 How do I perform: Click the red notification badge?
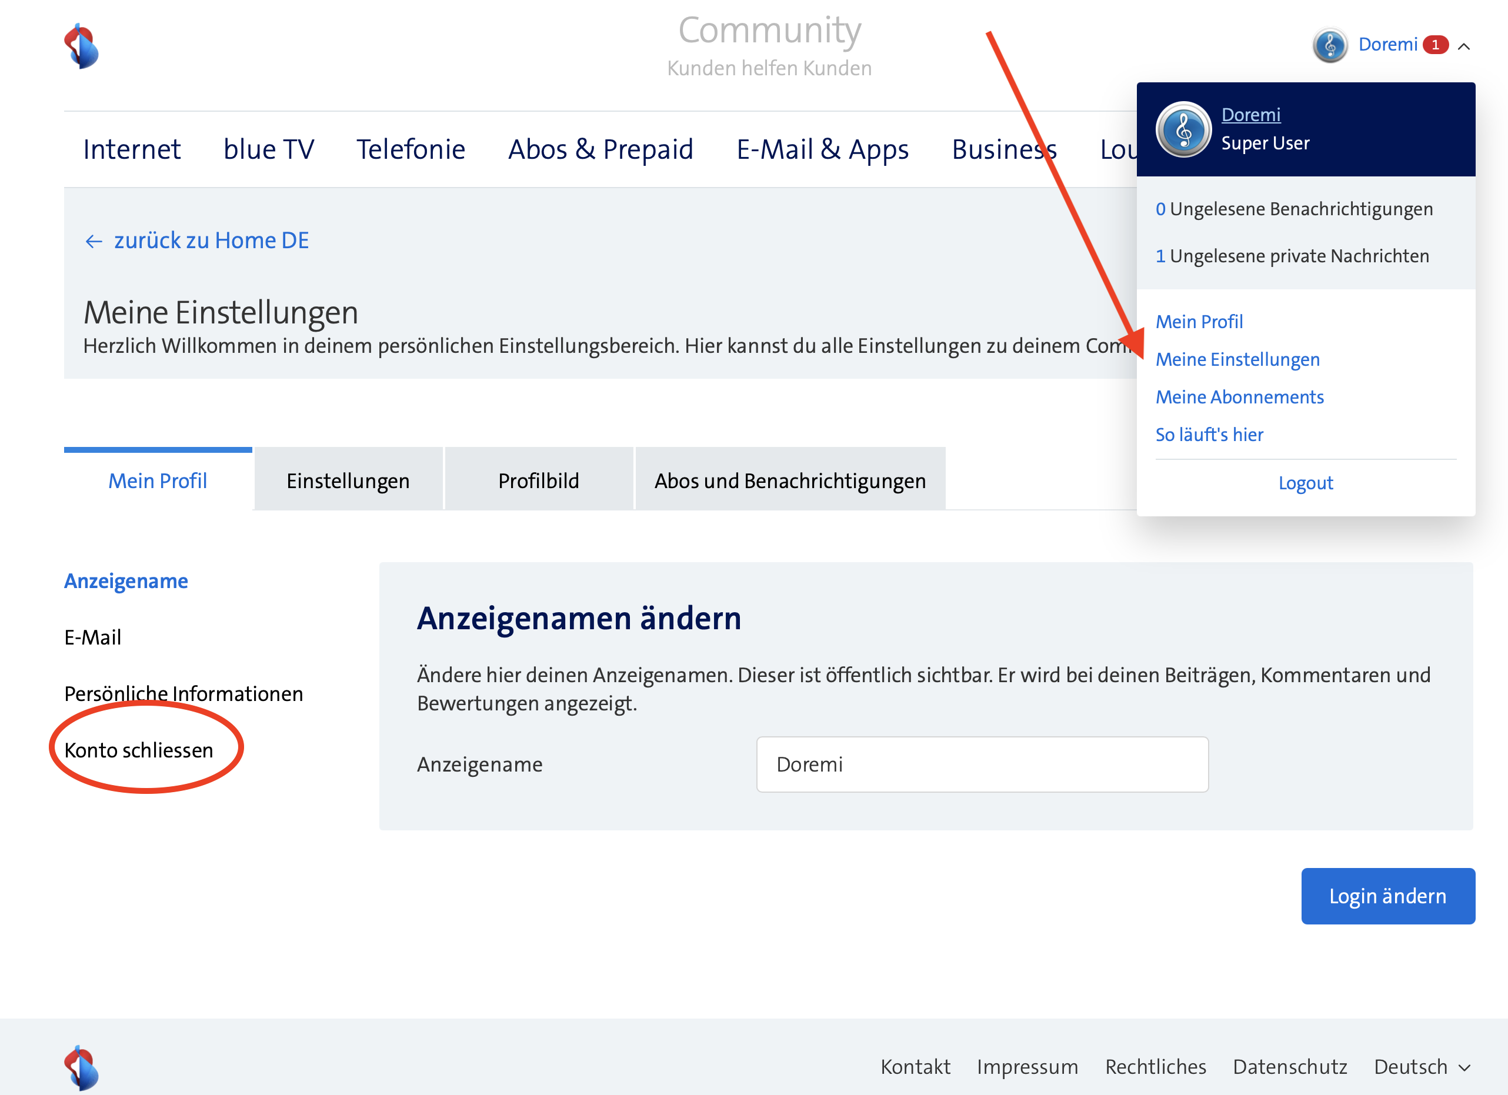(x=1435, y=45)
